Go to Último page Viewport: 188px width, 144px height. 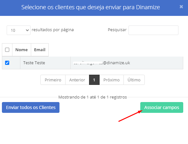(x=134, y=80)
